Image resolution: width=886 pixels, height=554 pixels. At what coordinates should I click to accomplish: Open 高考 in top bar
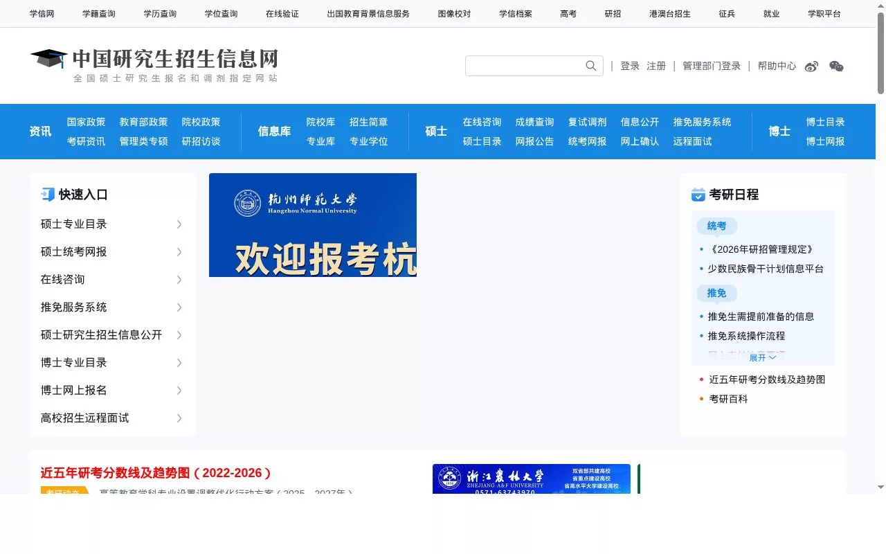(568, 14)
